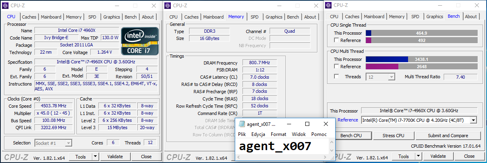Image resolution: width=487 pixels, height=163 pixels.
Task: Open CPU tab in Bench window
Action: [334, 17]
